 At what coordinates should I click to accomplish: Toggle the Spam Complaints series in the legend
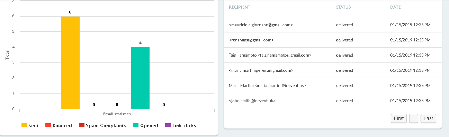click(x=102, y=126)
